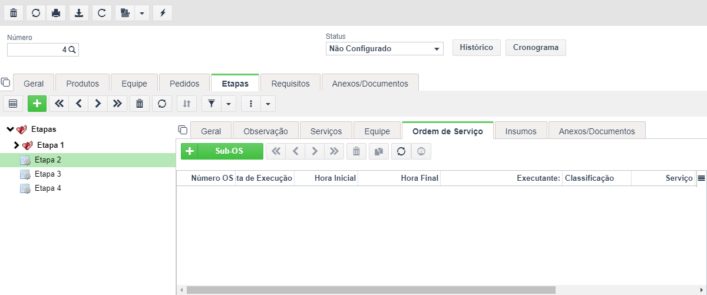Select the Etapas tab
This screenshot has width=707, height=295.
pyautogui.click(x=235, y=83)
